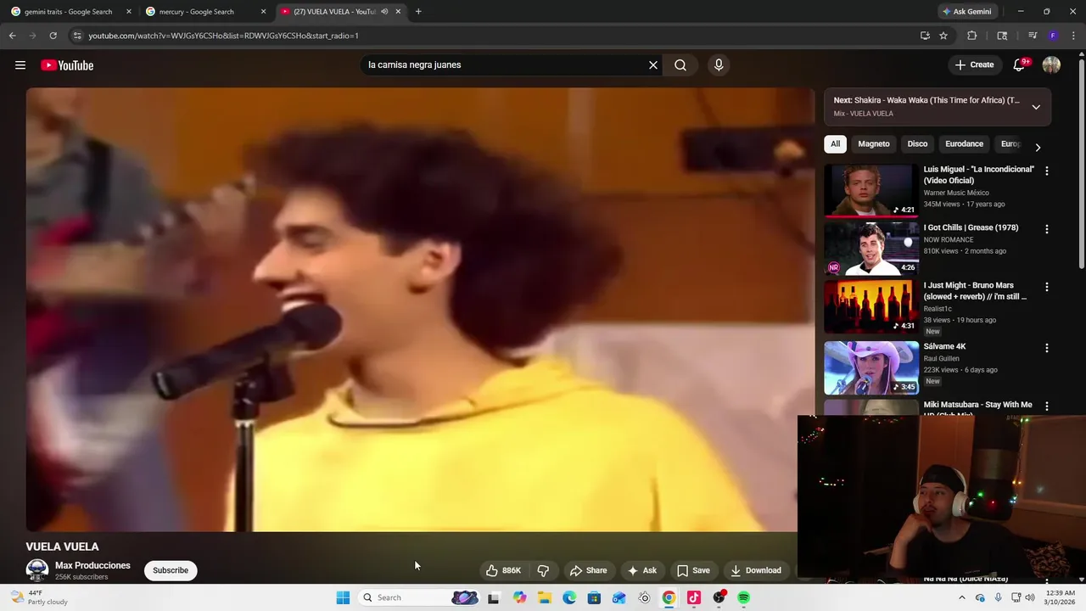Image resolution: width=1086 pixels, height=611 pixels.
Task: Bookmark this page with the star icon
Action: point(943,36)
